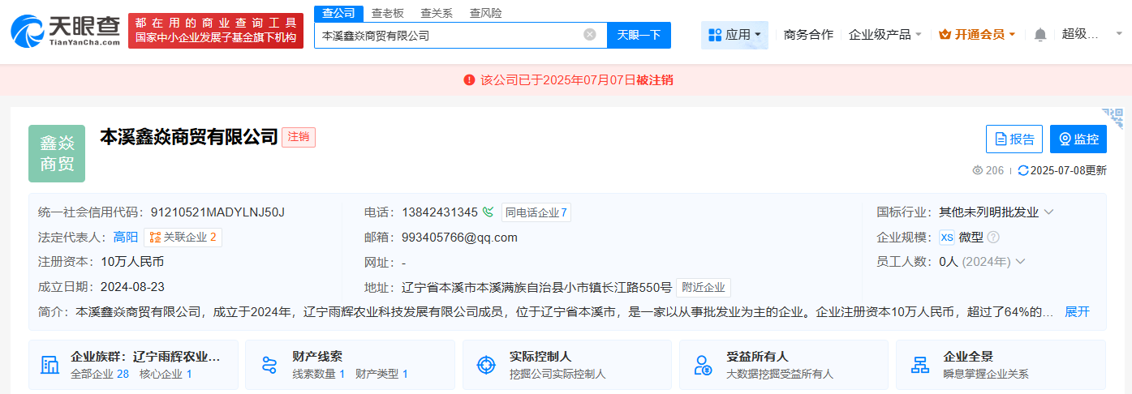
Task: Open the TianYanCha logo homepage
Action: click(66, 31)
